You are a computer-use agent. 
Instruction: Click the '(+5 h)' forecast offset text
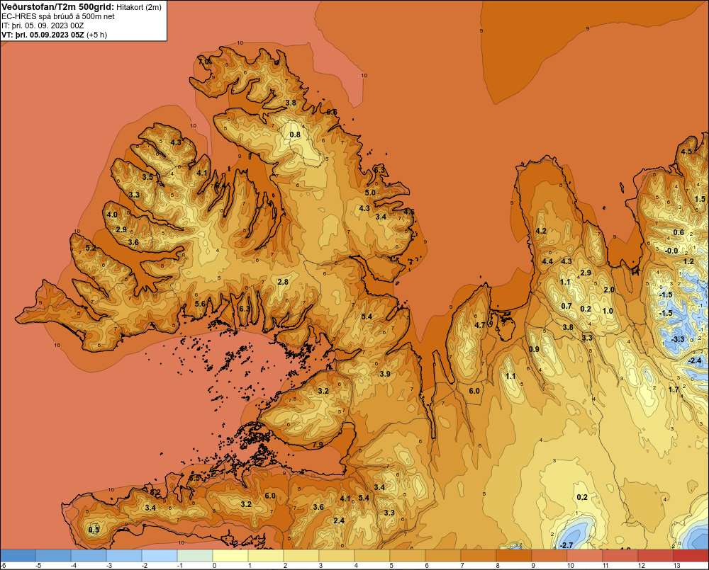click(96, 35)
